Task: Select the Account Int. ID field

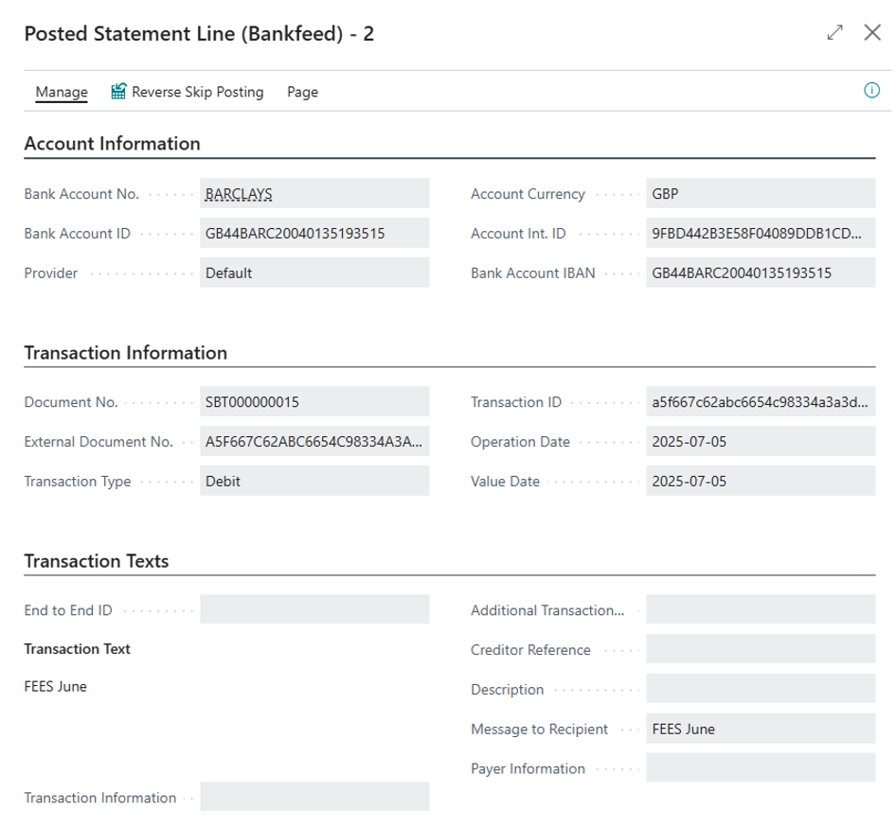Action: tap(761, 233)
